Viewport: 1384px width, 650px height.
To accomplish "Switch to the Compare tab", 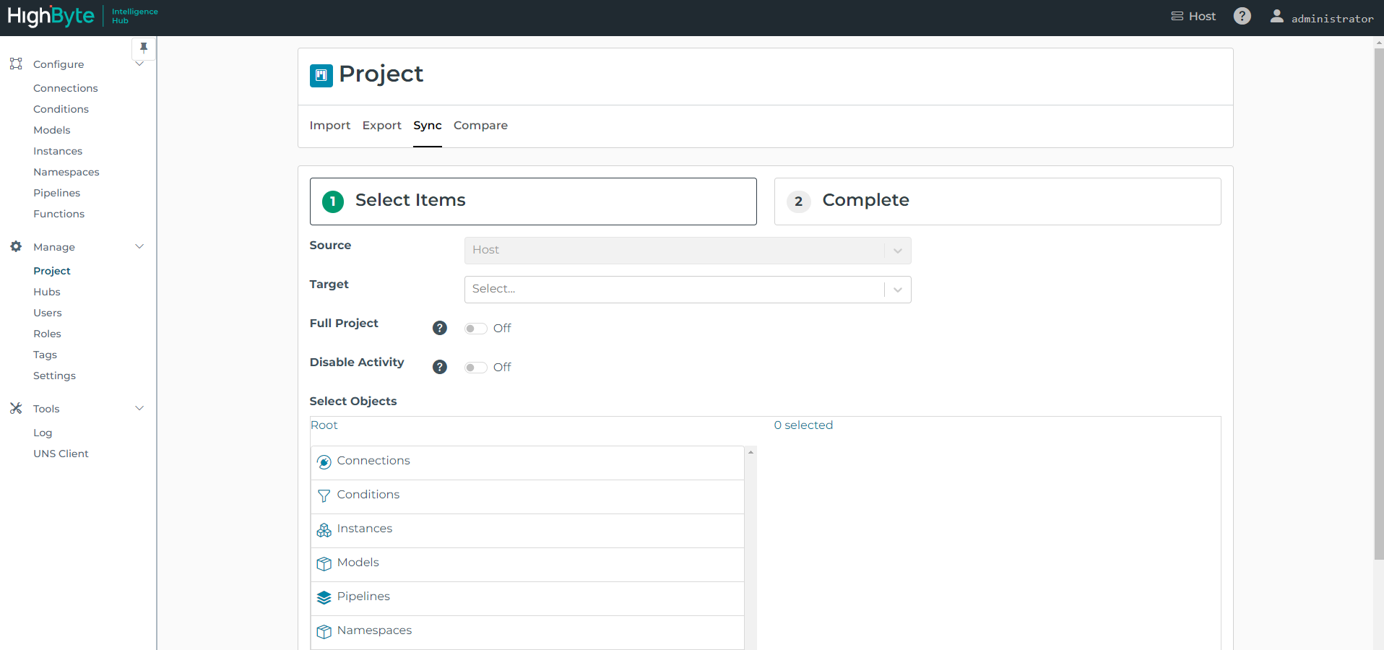I will pyautogui.click(x=480, y=126).
